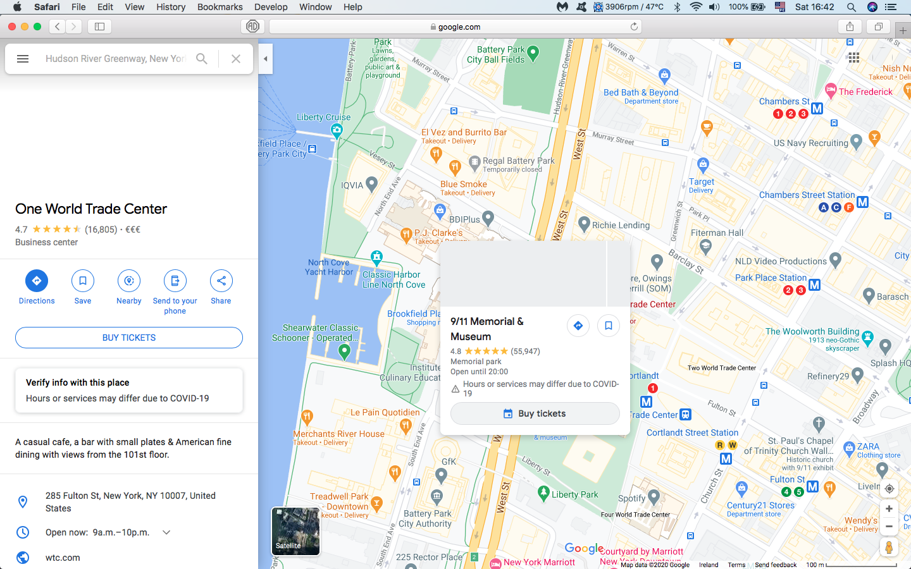Screen dimensions: 911x569
Task: Open the wtc.com website link
Action: [61, 558]
